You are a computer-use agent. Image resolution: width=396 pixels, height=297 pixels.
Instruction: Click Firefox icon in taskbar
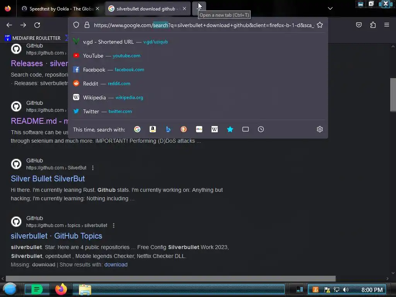coord(61,289)
